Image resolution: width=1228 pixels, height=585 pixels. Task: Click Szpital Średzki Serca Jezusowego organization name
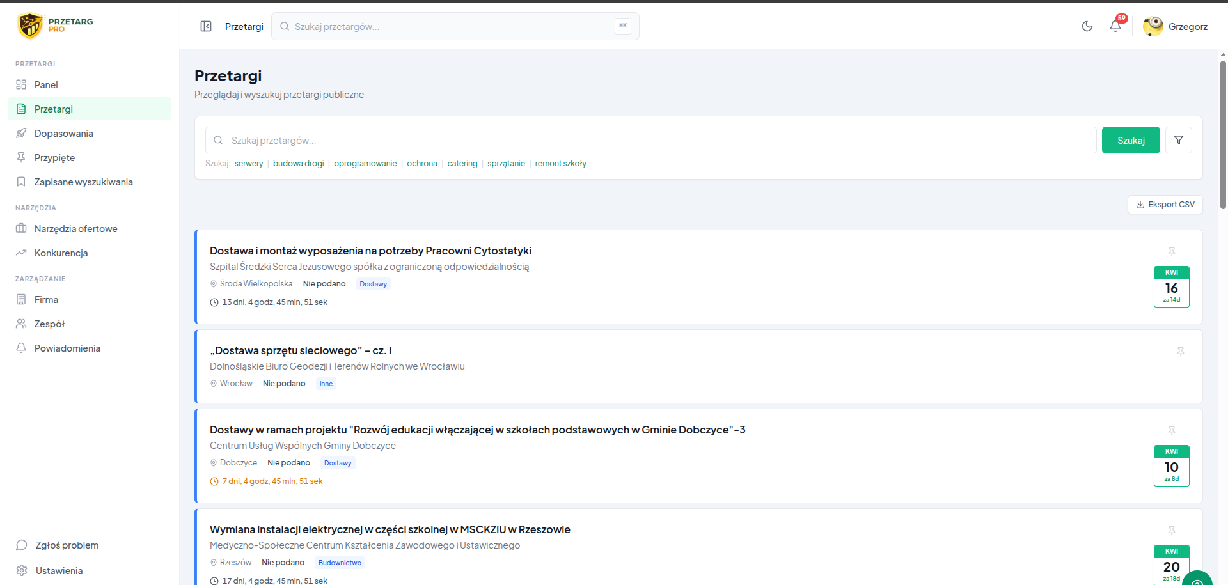369,267
